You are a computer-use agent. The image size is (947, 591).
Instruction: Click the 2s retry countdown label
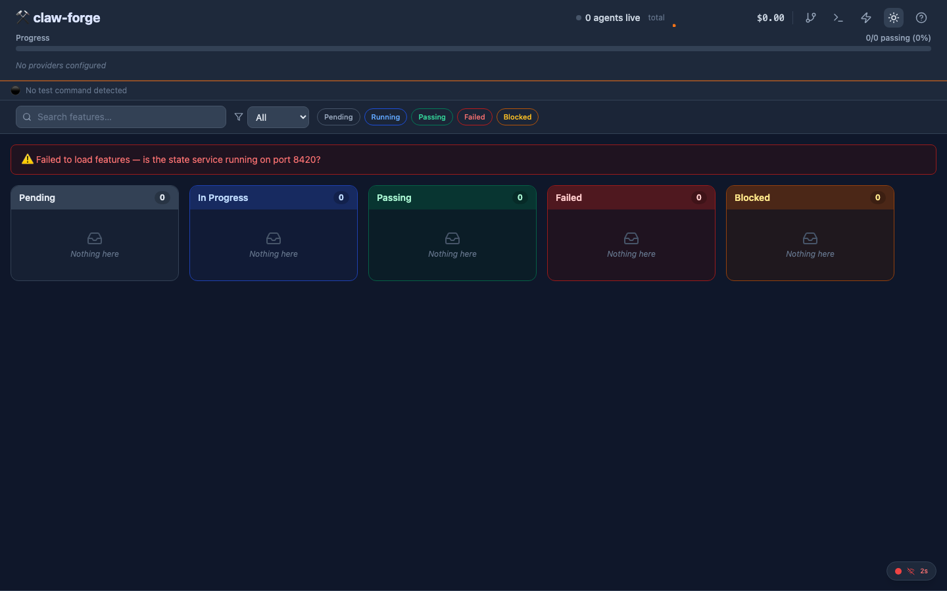[x=924, y=571]
